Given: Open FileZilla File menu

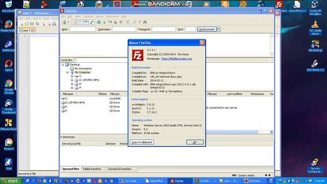Looking at the screenshot, I should [x=62, y=16].
